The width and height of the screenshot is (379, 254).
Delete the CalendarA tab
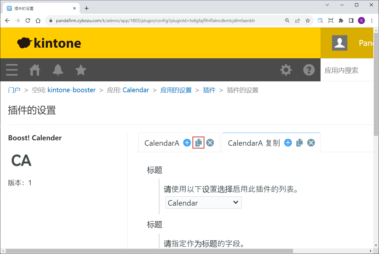click(x=210, y=143)
